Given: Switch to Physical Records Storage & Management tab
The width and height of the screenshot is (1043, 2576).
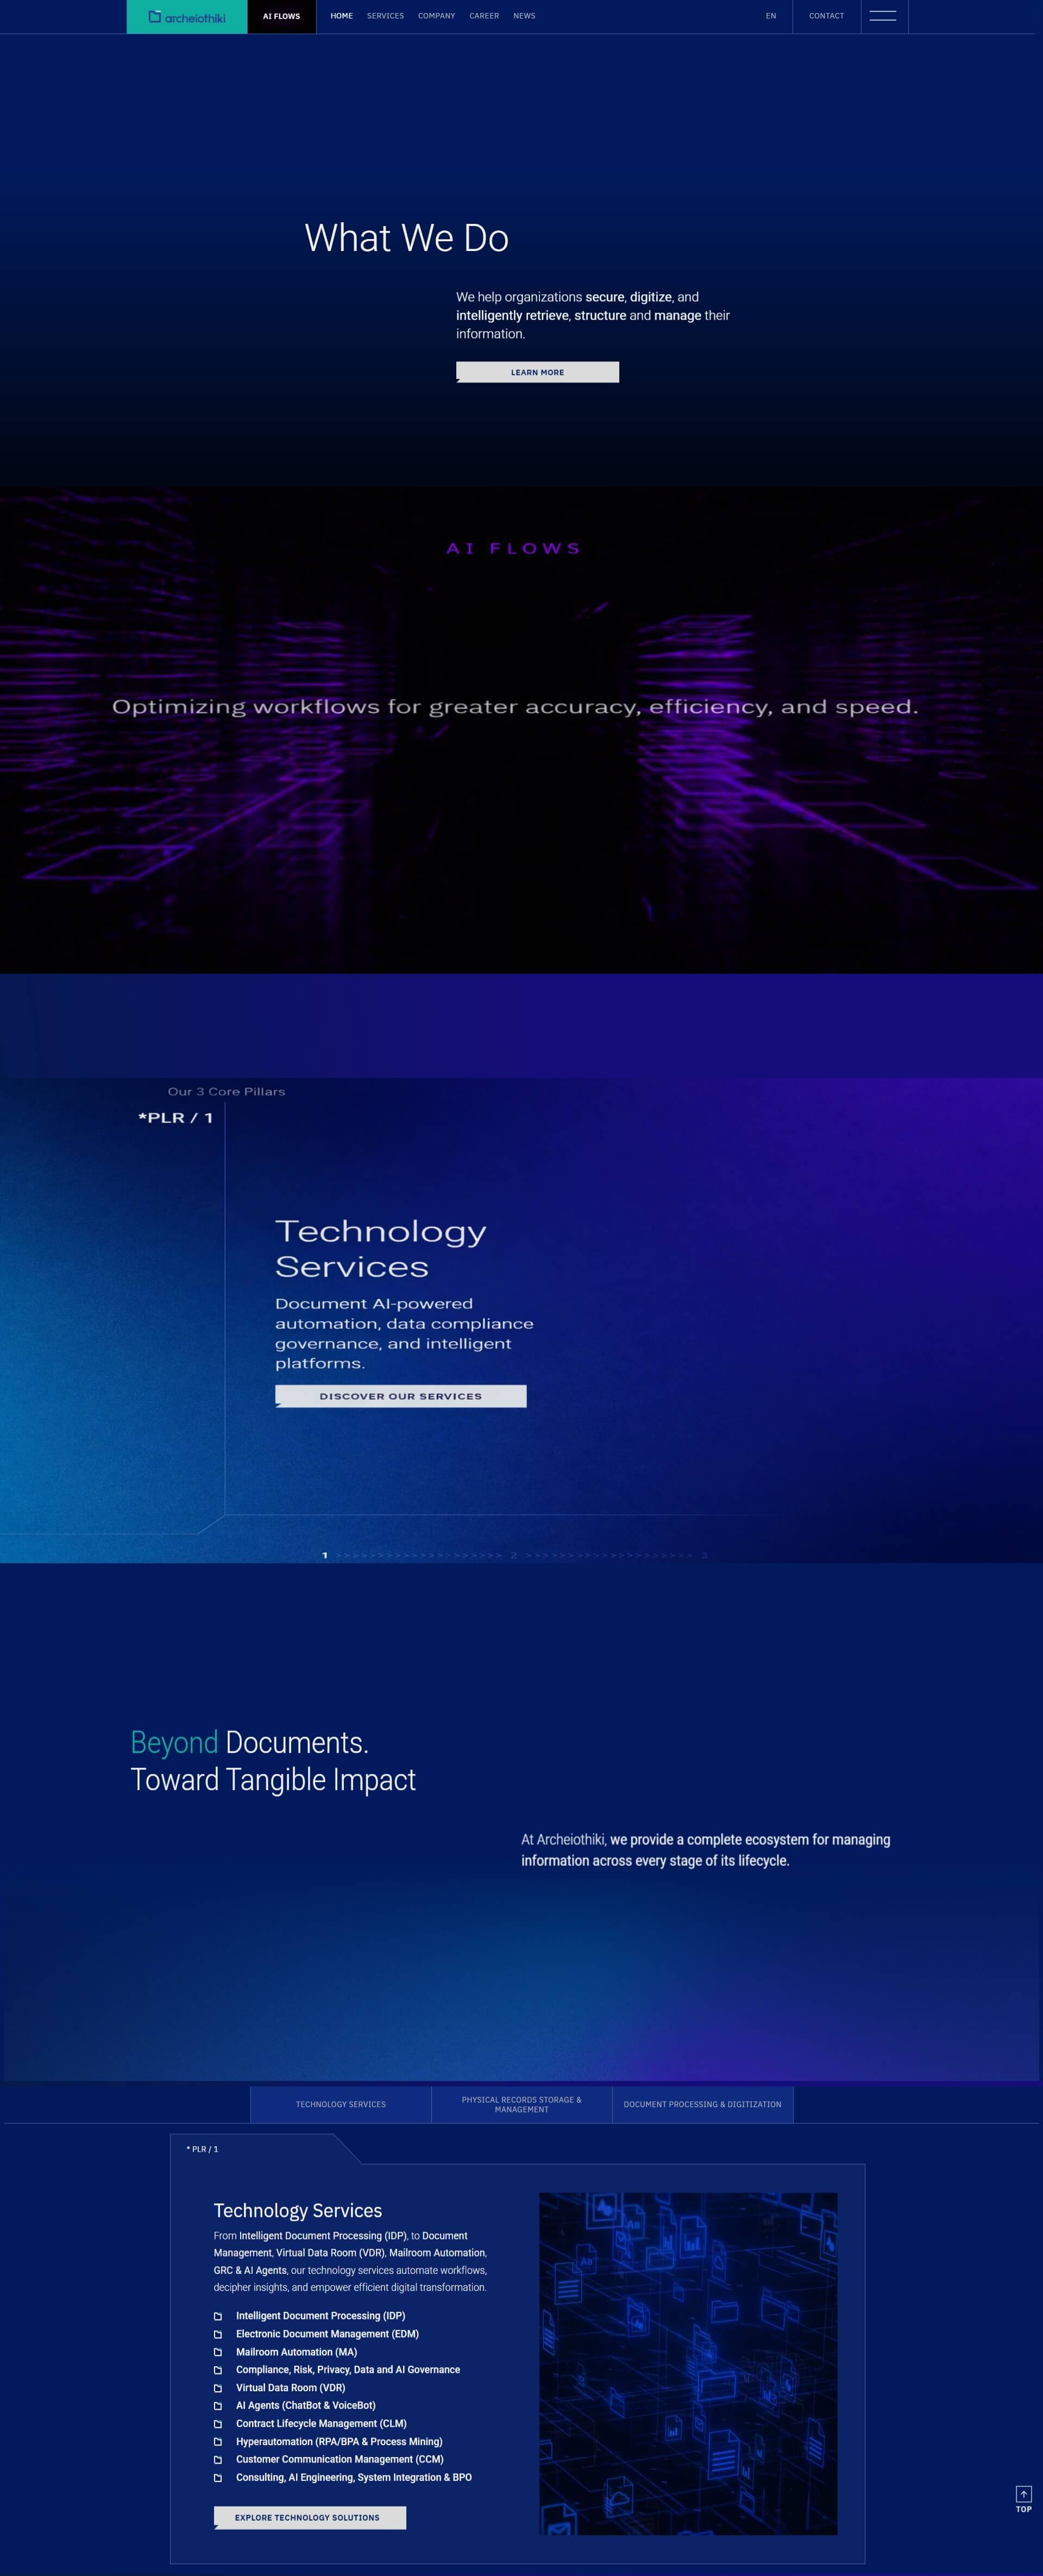Looking at the screenshot, I should pos(521,2104).
